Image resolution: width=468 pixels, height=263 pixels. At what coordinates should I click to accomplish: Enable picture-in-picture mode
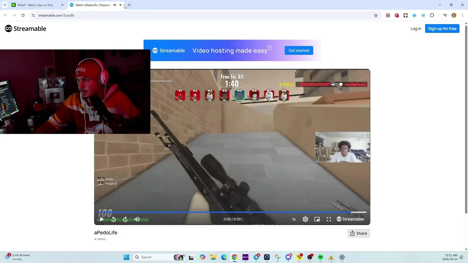tap(317, 219)
